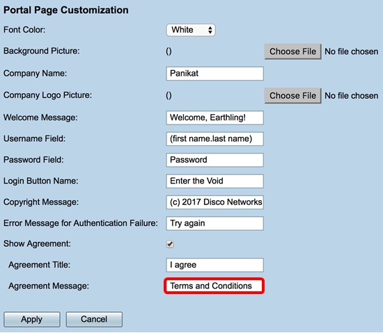Click the Error Message for Authentication Failure label

coord(80,223)
